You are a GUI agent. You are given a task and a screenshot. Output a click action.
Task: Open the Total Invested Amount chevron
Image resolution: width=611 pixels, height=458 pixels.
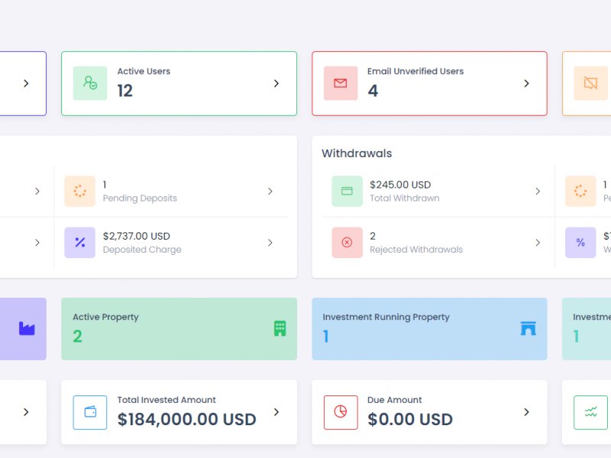click(276, 412)
